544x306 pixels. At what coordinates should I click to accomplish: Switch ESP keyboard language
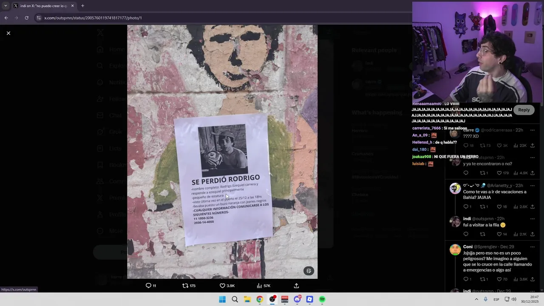[x=496, y=299]
